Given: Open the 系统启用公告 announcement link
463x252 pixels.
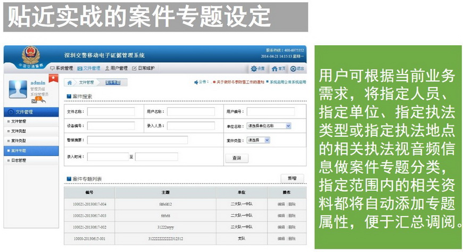Looking at the screenshot, I should tap(287, 82).
